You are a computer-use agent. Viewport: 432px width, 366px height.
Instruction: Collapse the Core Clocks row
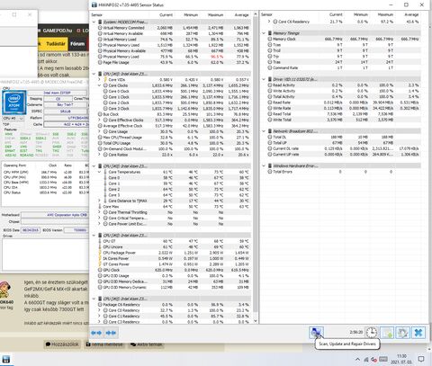tap(99, 85)
